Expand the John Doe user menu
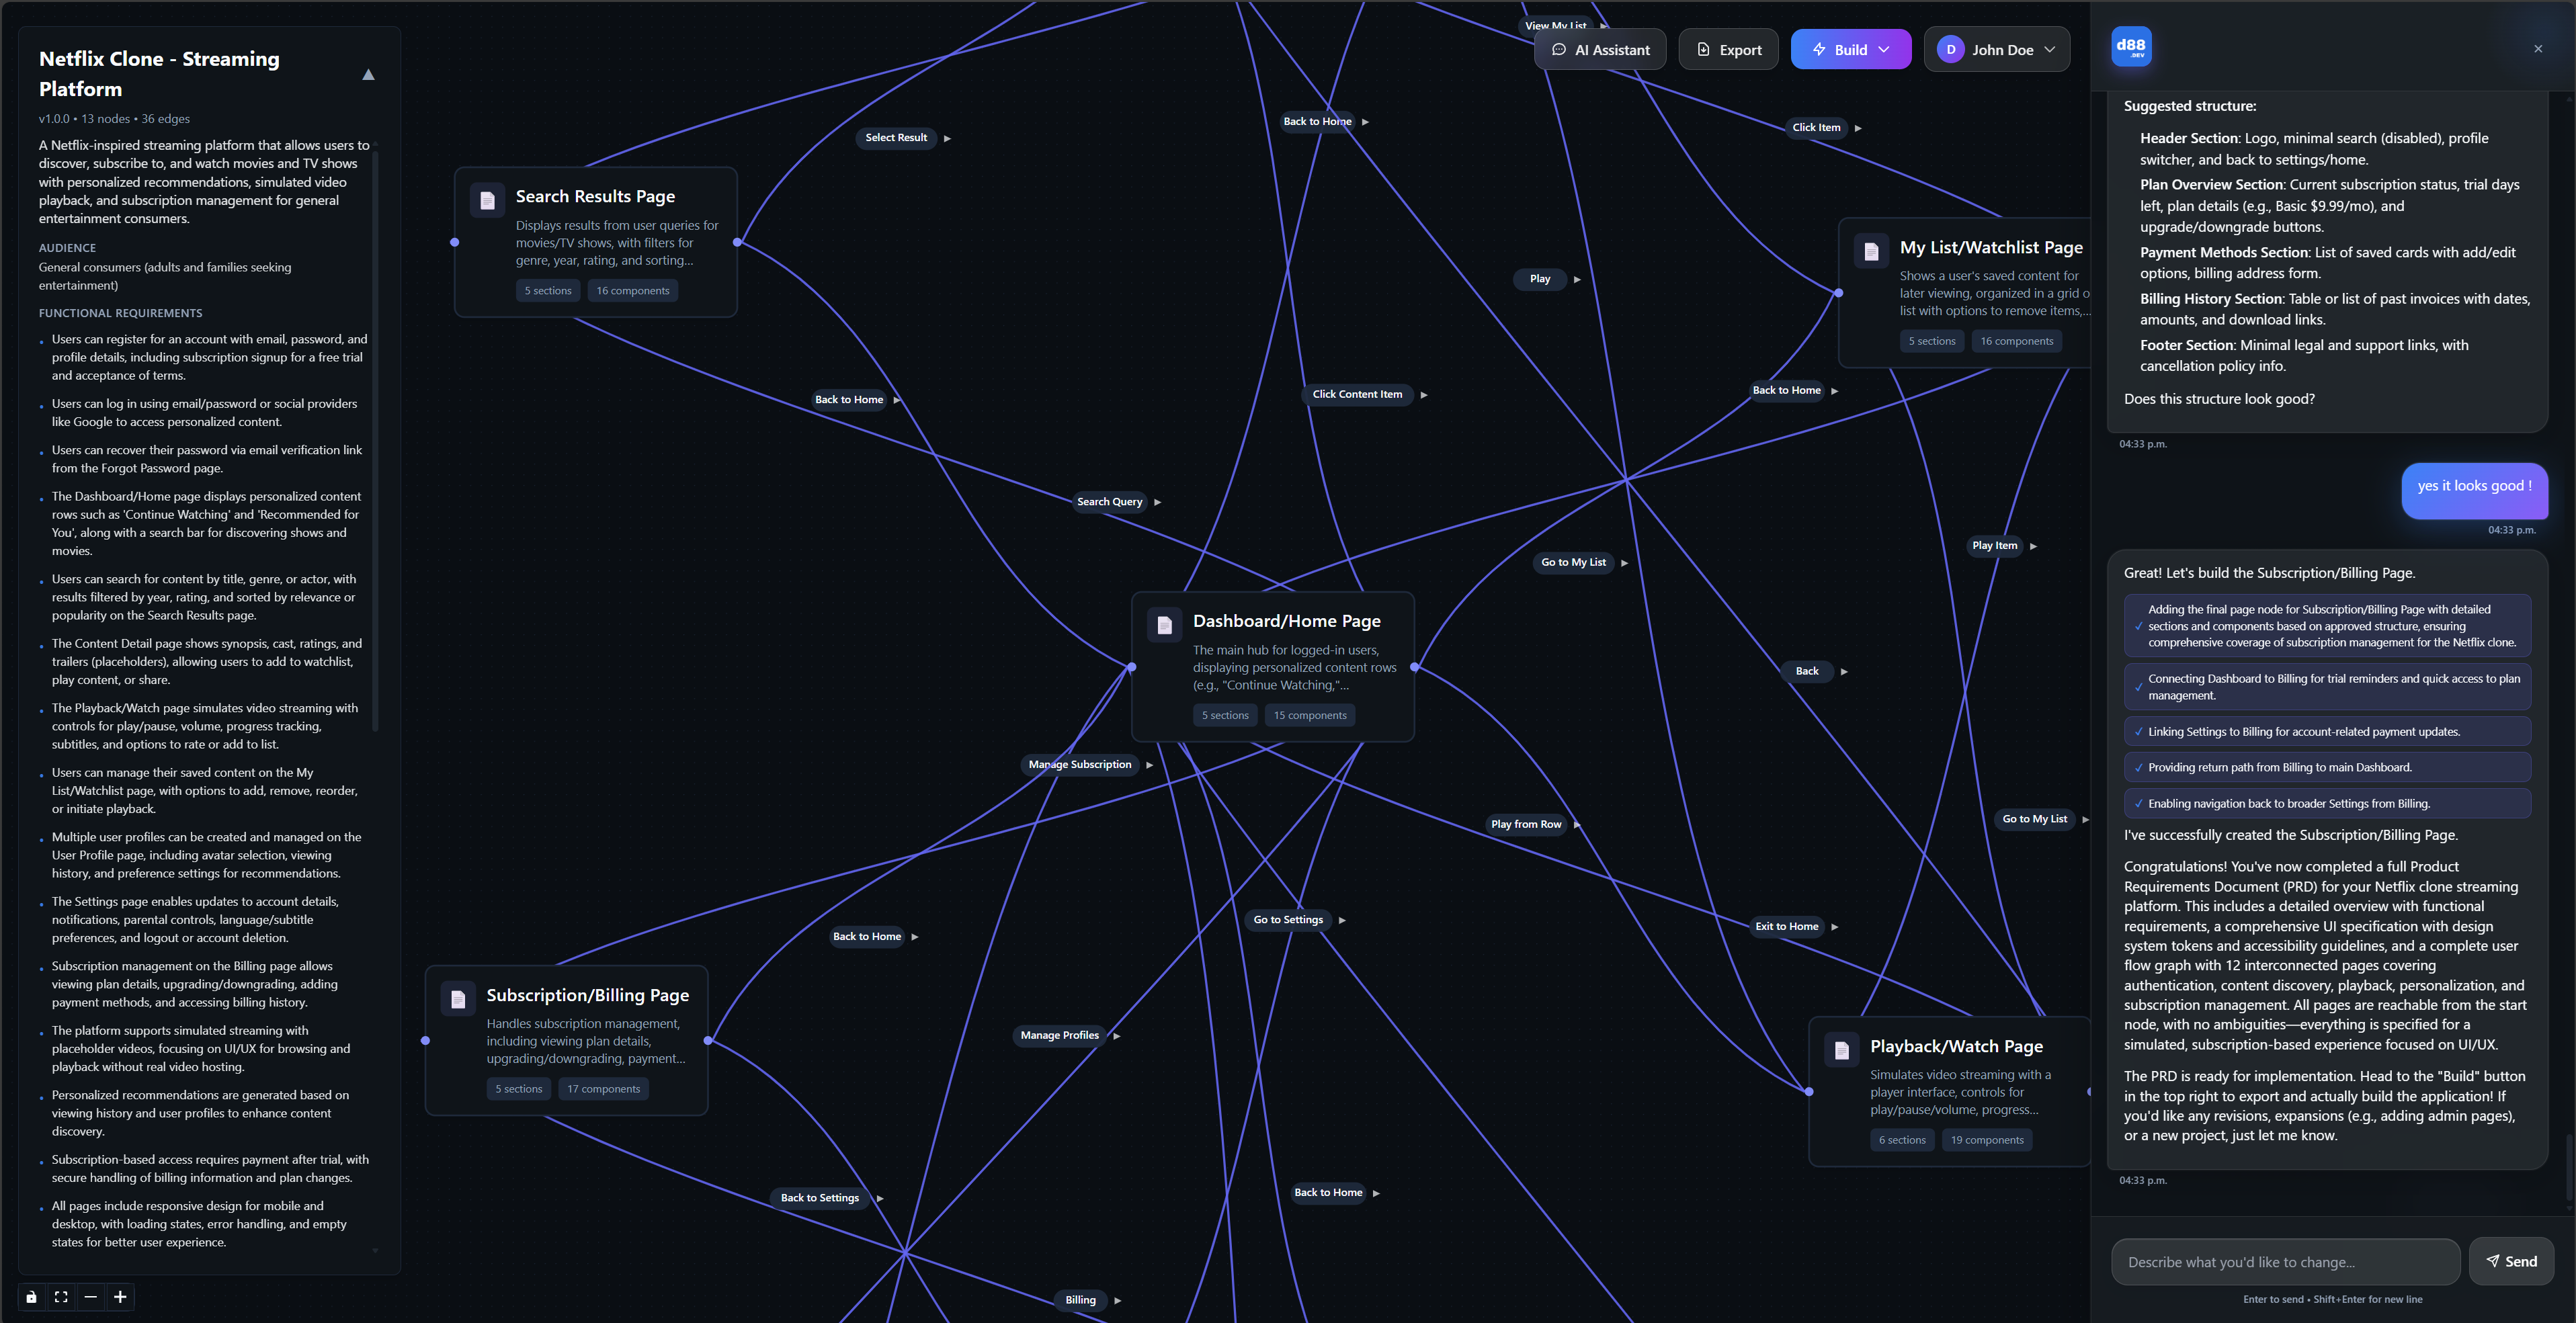The image size is (2576, 1323). [1996, 50]
